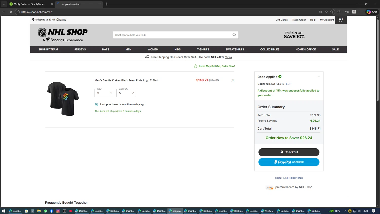Open Gift Cards link
Screen dimensions: 380x214
pyautogui.click(x=282, y=20)
